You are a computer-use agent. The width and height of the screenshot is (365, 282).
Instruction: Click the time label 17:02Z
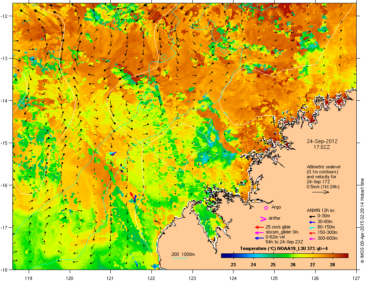tap(322, 147)
